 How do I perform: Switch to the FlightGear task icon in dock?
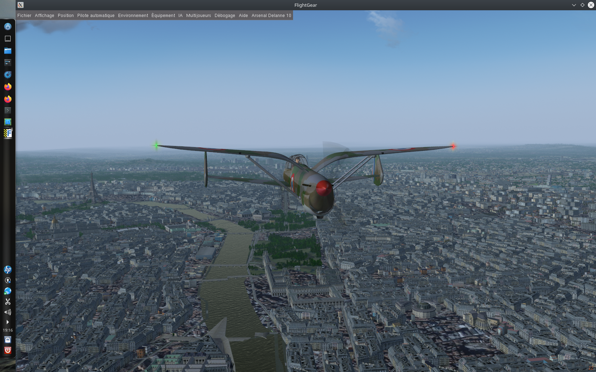click(x=8, y=133)
